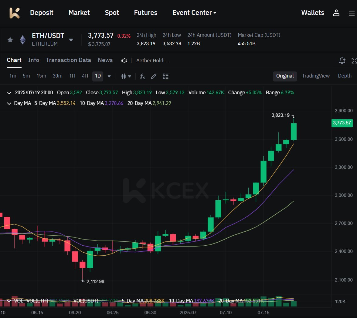Screen dimensions: 357x318
Task: Select the 30m interval
Action: pyautogui.click(x=58, y=76)
